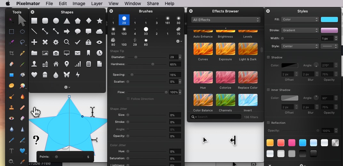This screenshot has height=166, width=343.
Task: Select the Elliptical Marquee tool
Action: point(22,32)
